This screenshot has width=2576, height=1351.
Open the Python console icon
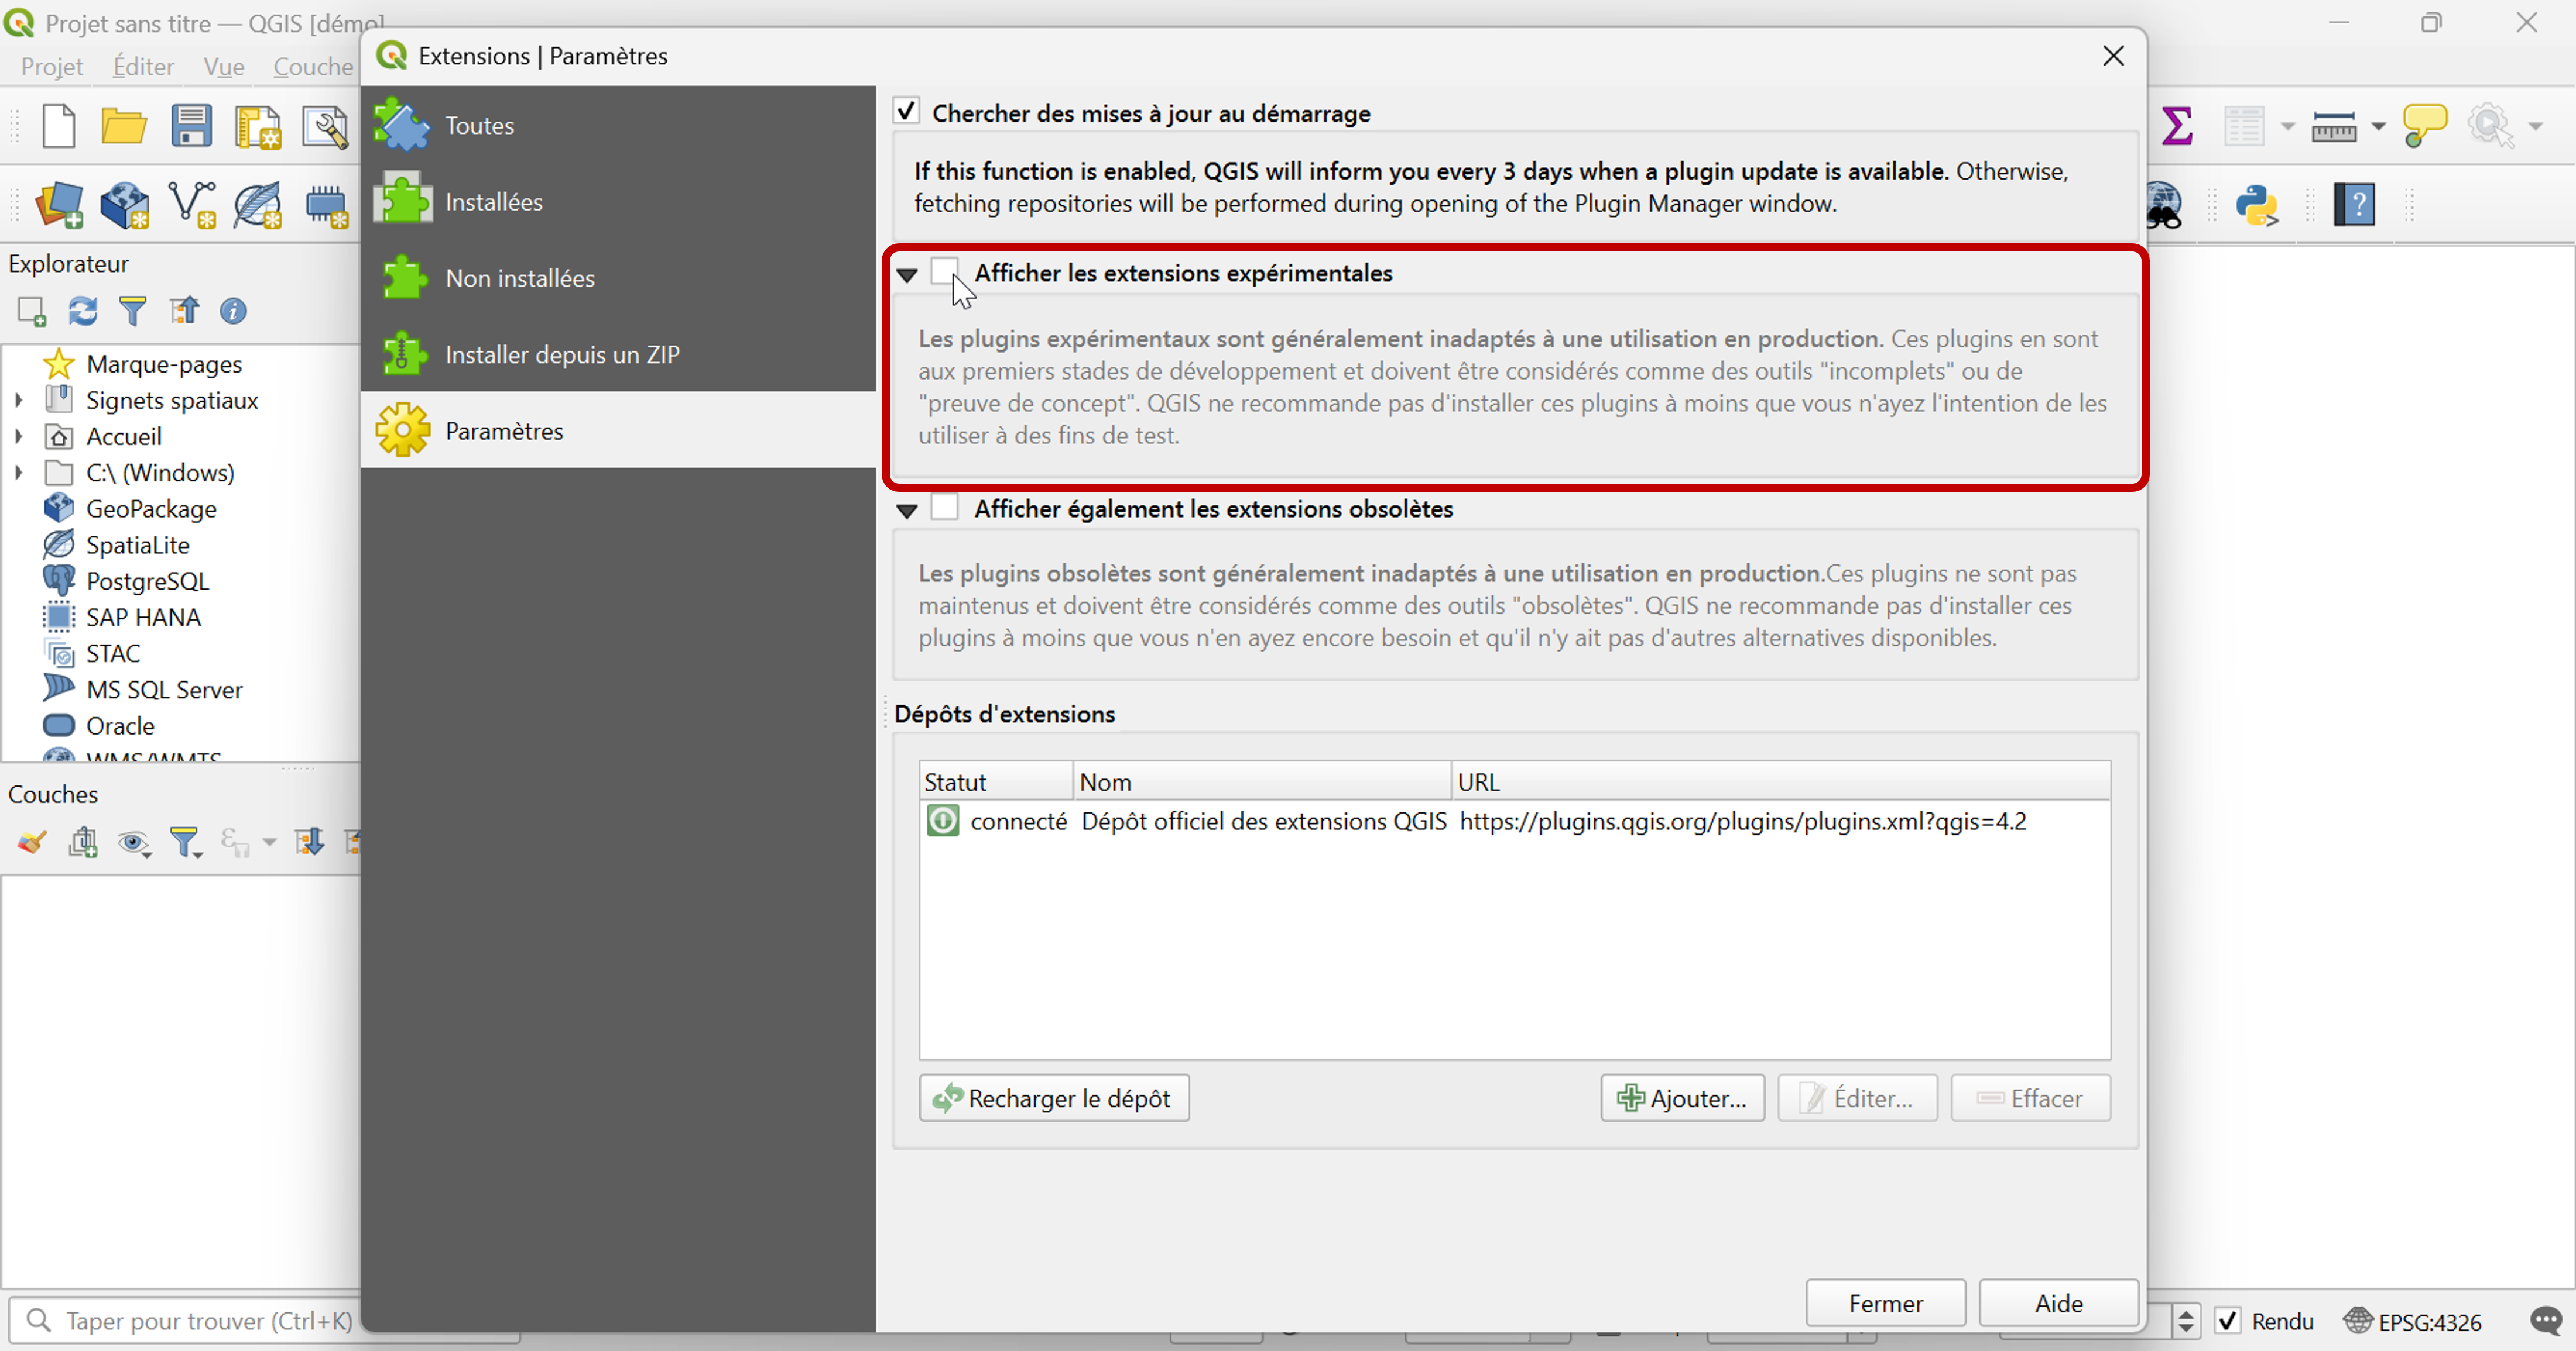pos(2257,205)
